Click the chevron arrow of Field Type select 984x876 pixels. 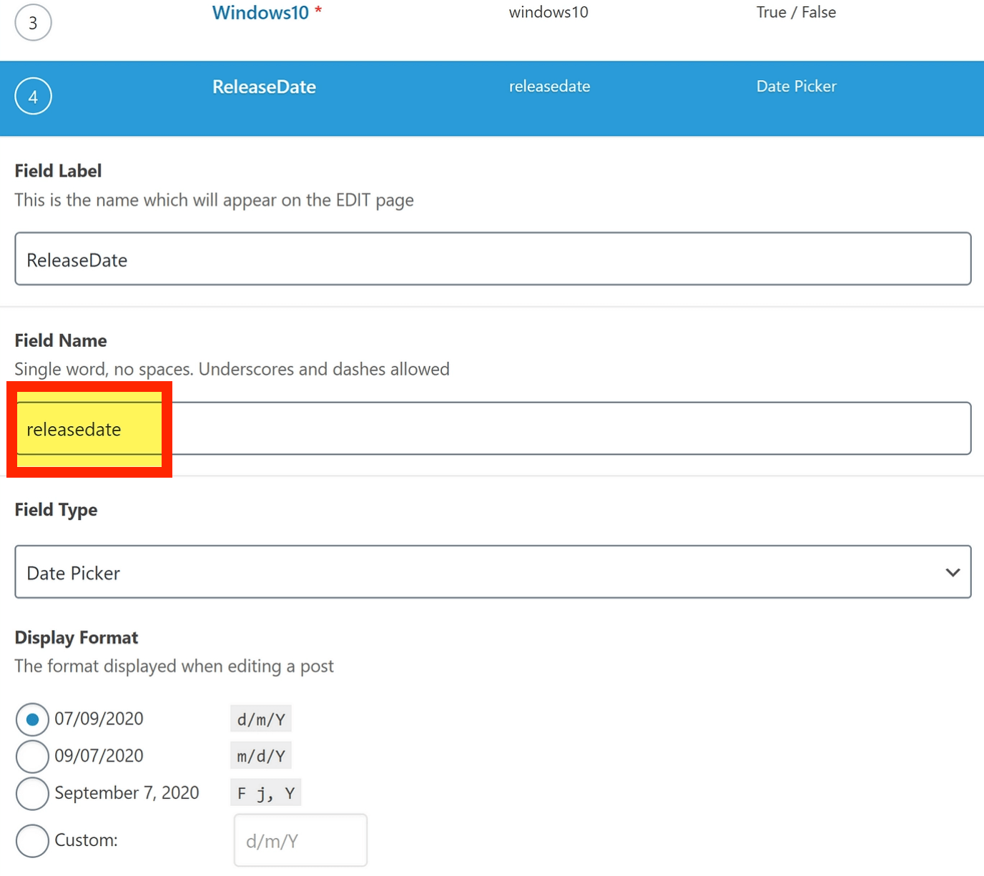click(x=953, y=572)
